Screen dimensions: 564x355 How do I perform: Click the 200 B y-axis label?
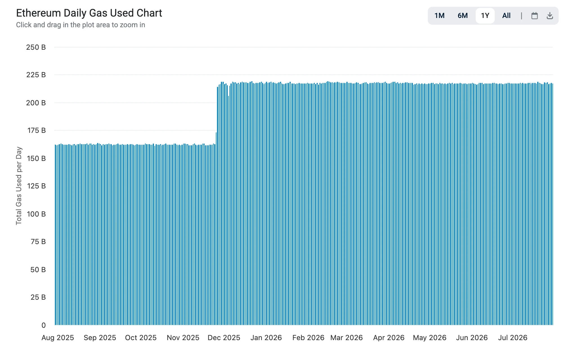pos(36,103)
